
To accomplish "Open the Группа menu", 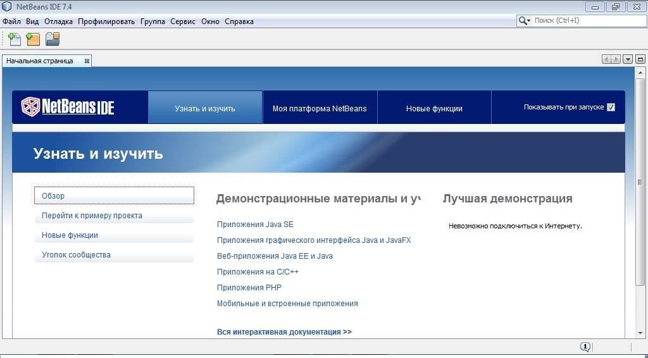I will point(153,22).
